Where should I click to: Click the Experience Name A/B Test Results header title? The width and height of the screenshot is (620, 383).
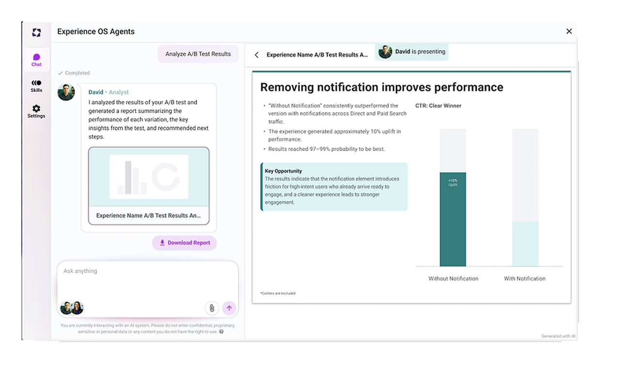317,55
